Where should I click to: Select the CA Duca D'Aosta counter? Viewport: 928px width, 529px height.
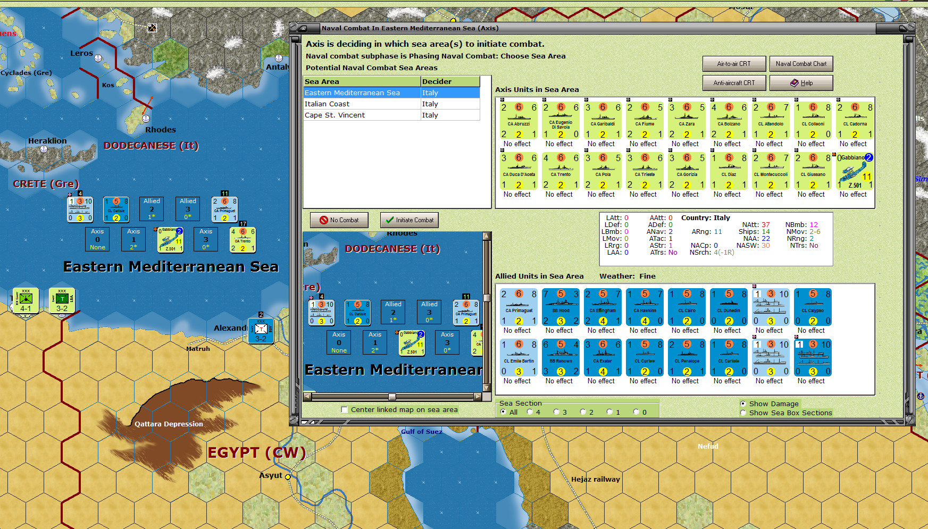point(519,171)
